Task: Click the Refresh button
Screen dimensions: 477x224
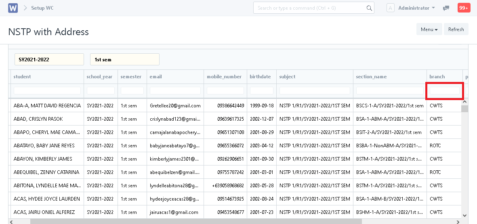Action: [456, 29]
